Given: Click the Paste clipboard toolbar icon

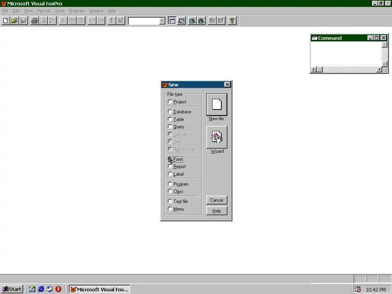Looking at the screenshot, I should pyautogui.click(x=81, y=21).
